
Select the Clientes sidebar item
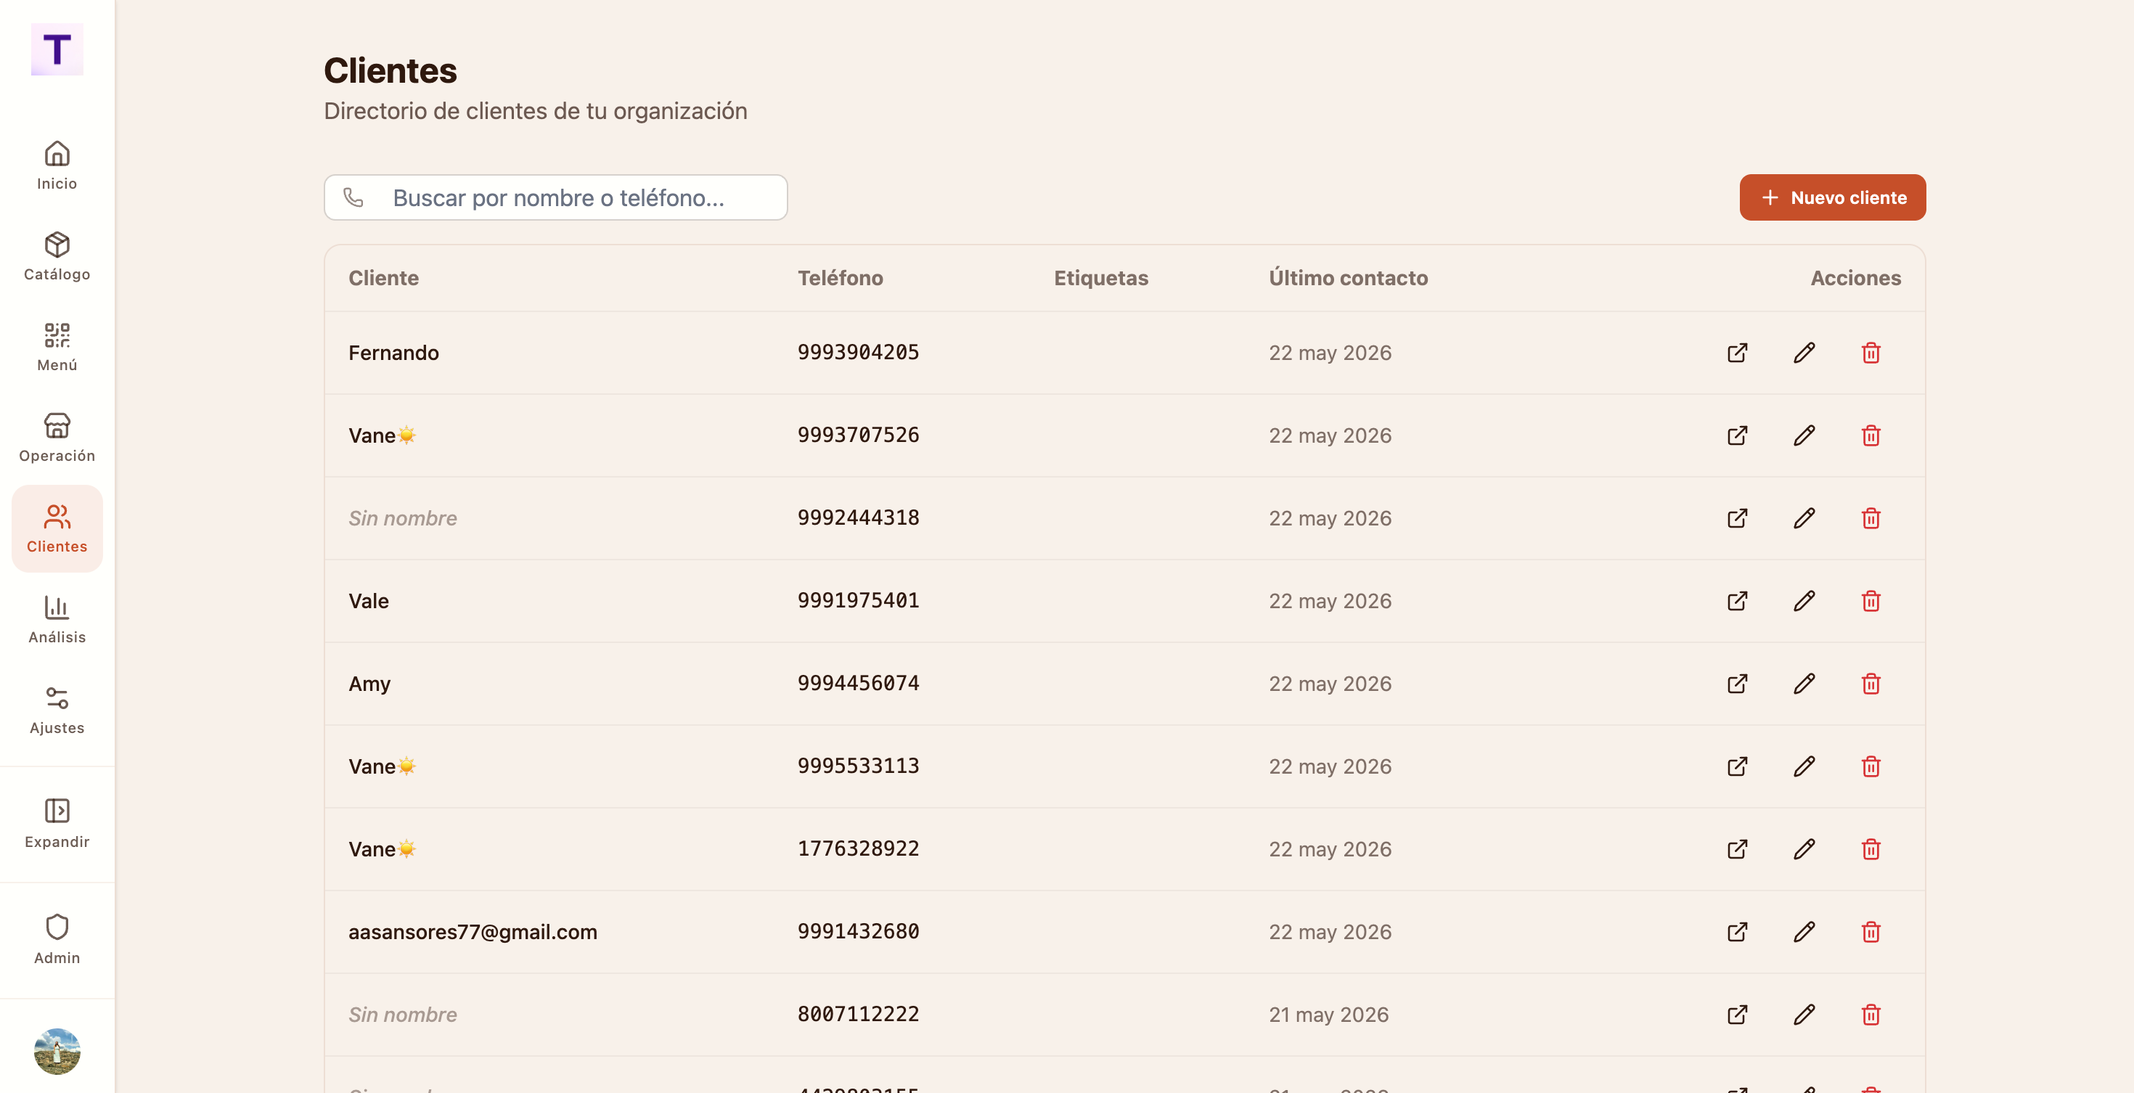point(57,528)
